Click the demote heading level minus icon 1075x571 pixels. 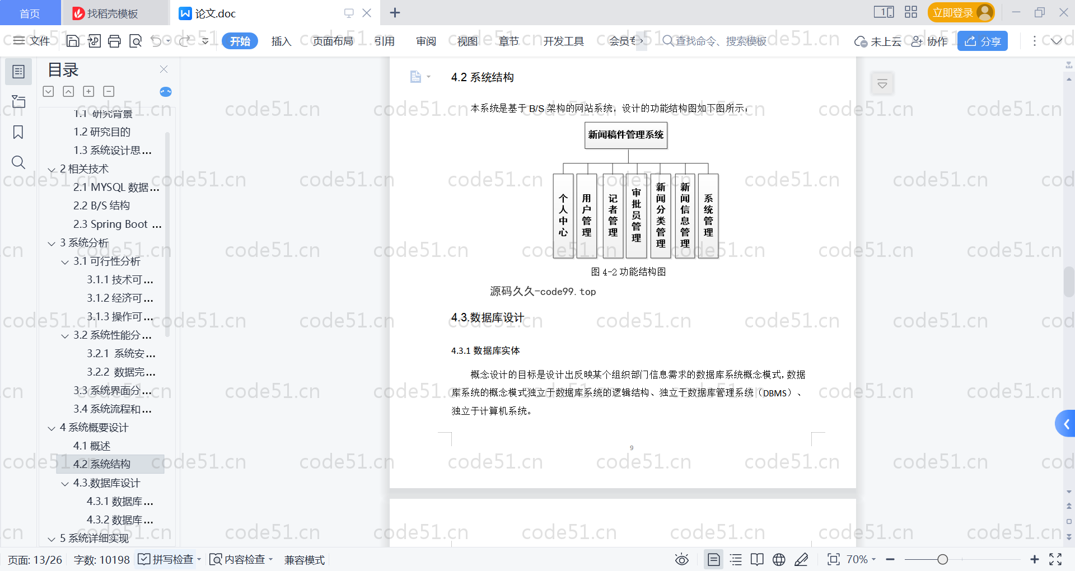[x=109, y=91]
